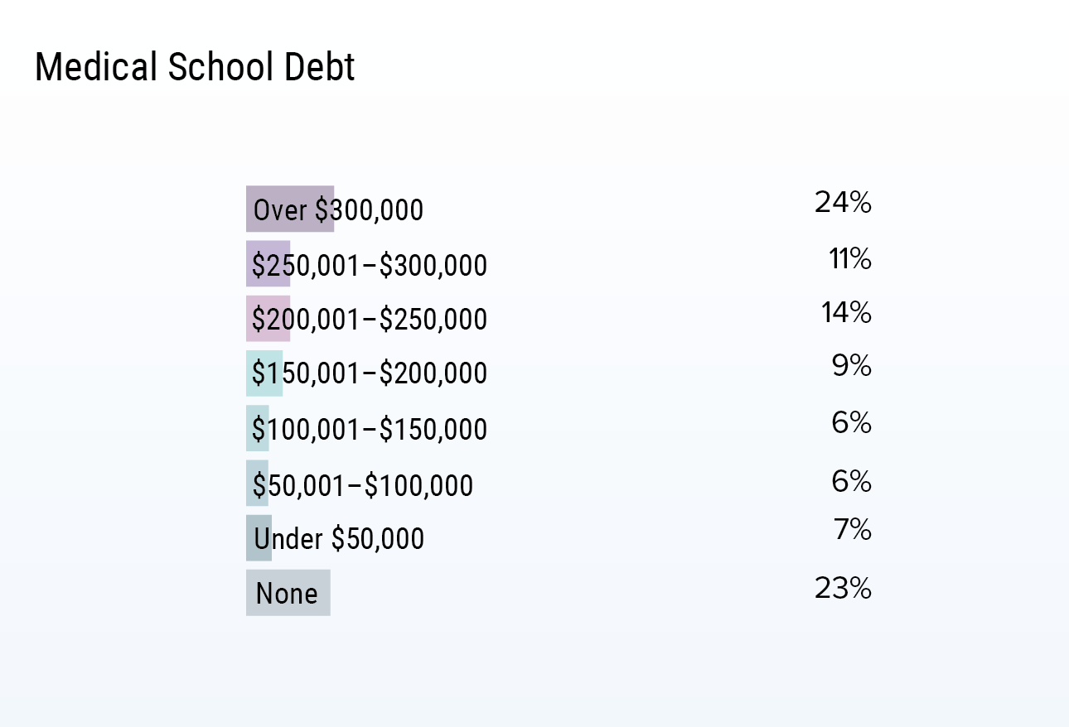Viewport: 1069px width, 727px height.
Task: Click the None category bar
Action: [x=288, y=593]
